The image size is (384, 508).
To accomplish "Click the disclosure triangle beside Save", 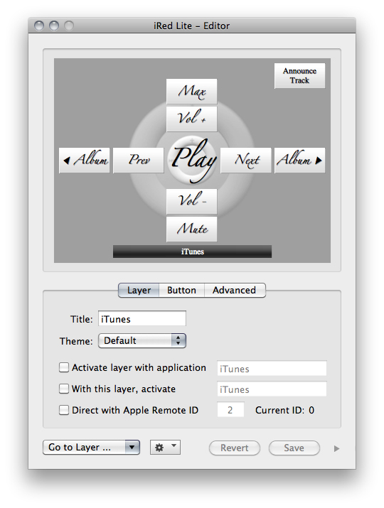I will (336, 449).
